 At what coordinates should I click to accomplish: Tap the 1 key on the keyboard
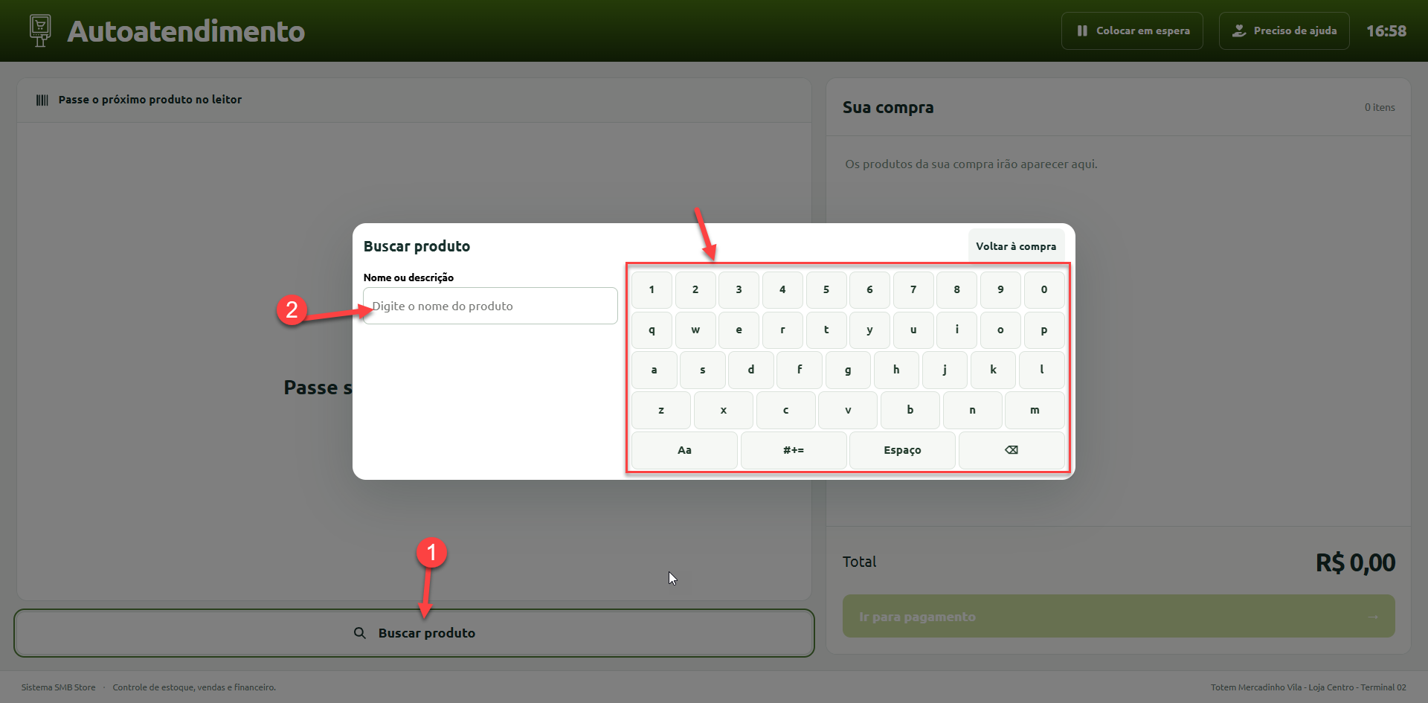tap(652, 289)
